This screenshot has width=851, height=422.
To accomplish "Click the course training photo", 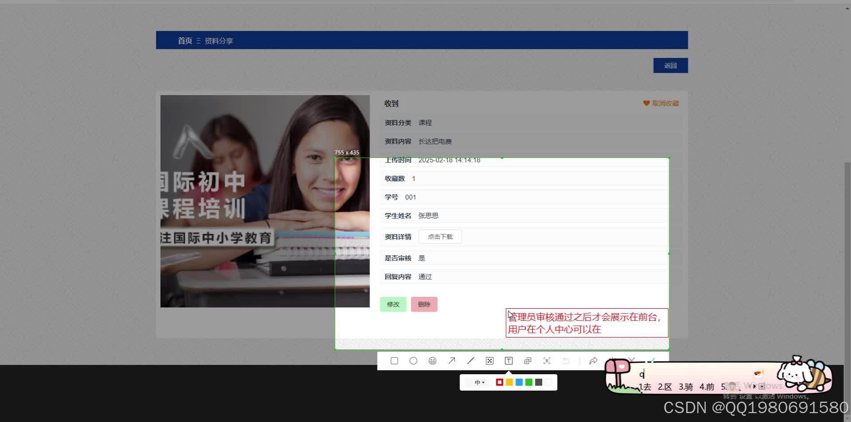I will click(265, 201).
